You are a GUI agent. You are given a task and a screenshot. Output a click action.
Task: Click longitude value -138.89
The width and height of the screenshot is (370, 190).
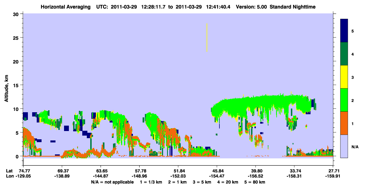coord(62,176)
